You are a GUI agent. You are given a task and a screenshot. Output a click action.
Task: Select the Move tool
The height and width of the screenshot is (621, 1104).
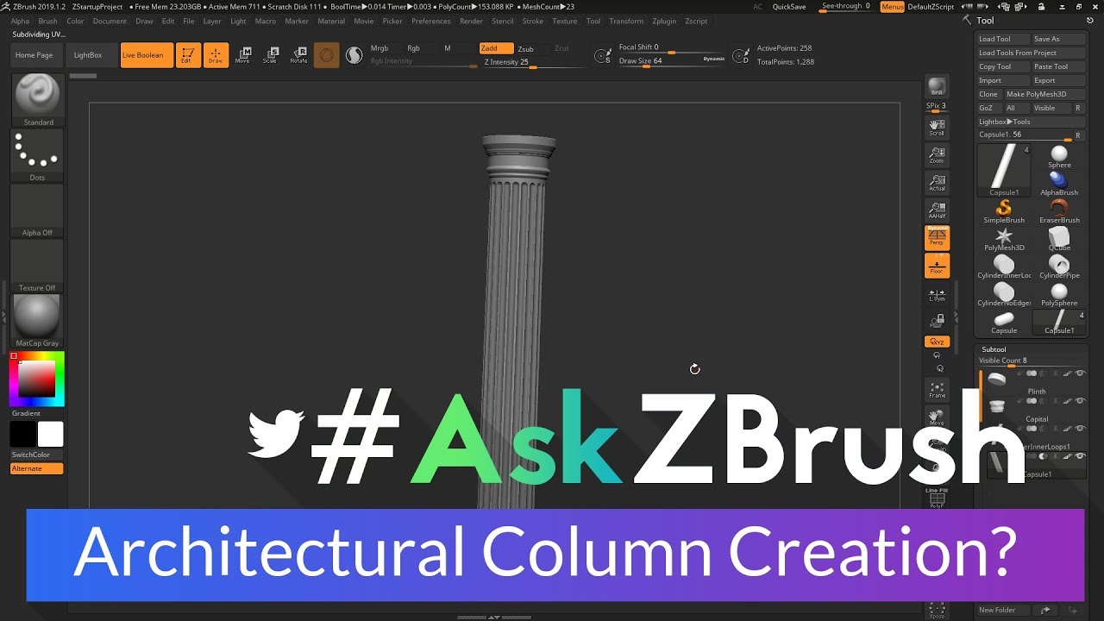coord(242,55)
